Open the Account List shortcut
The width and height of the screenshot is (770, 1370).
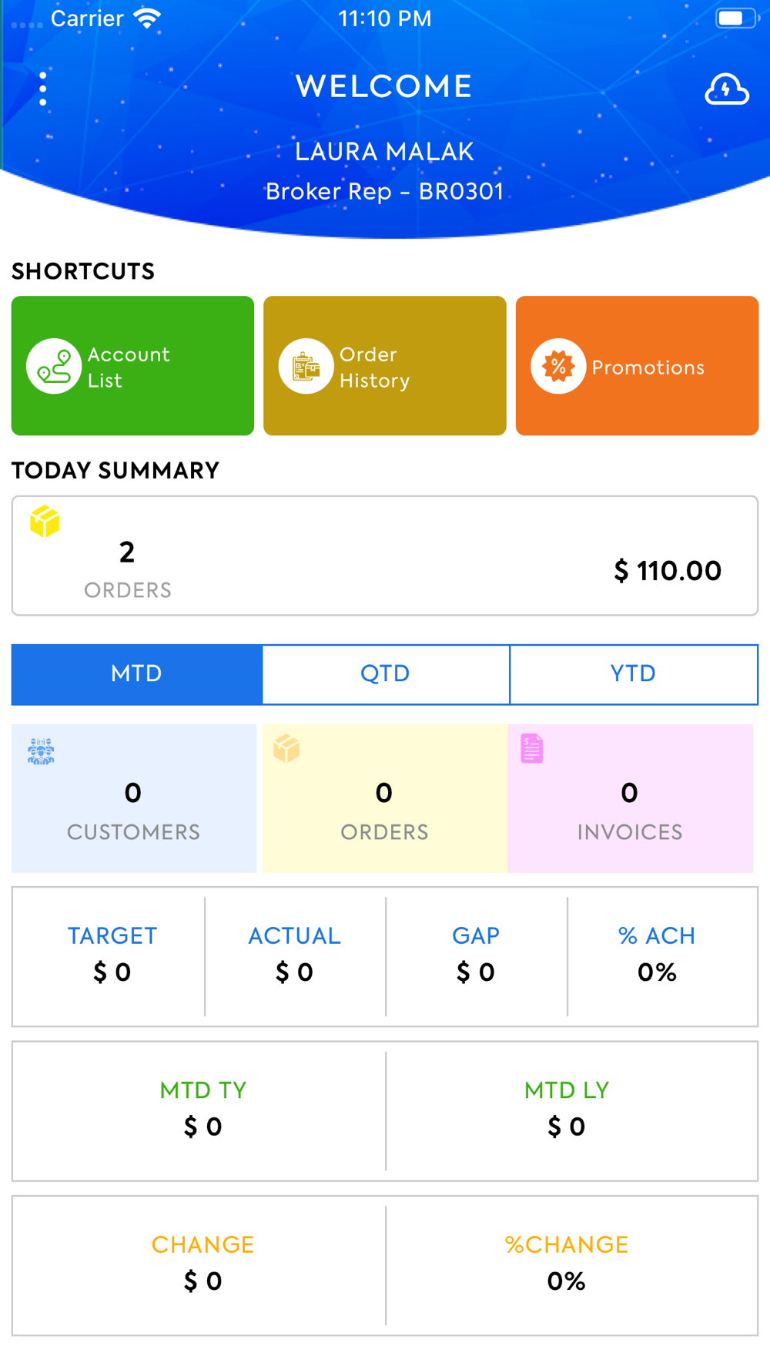click(132, 366)
